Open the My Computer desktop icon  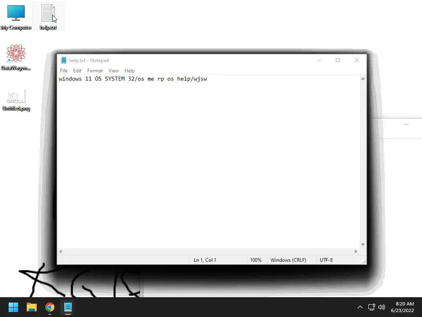coord(16,17)
